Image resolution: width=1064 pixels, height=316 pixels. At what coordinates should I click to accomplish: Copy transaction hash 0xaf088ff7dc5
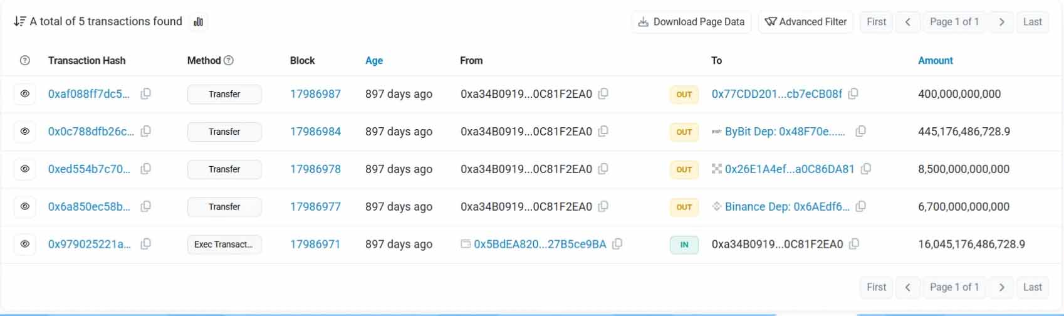point(145,94)
